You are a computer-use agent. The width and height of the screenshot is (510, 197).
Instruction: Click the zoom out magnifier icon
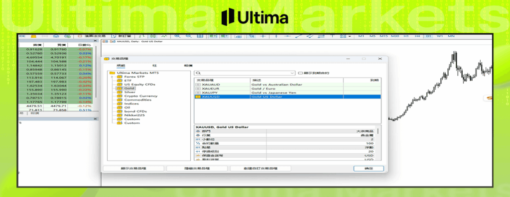click(188, 36)
